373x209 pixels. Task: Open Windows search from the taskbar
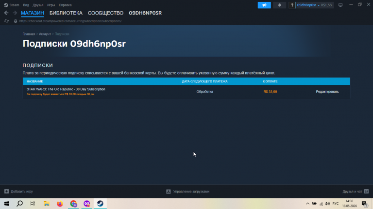(20, 204)
